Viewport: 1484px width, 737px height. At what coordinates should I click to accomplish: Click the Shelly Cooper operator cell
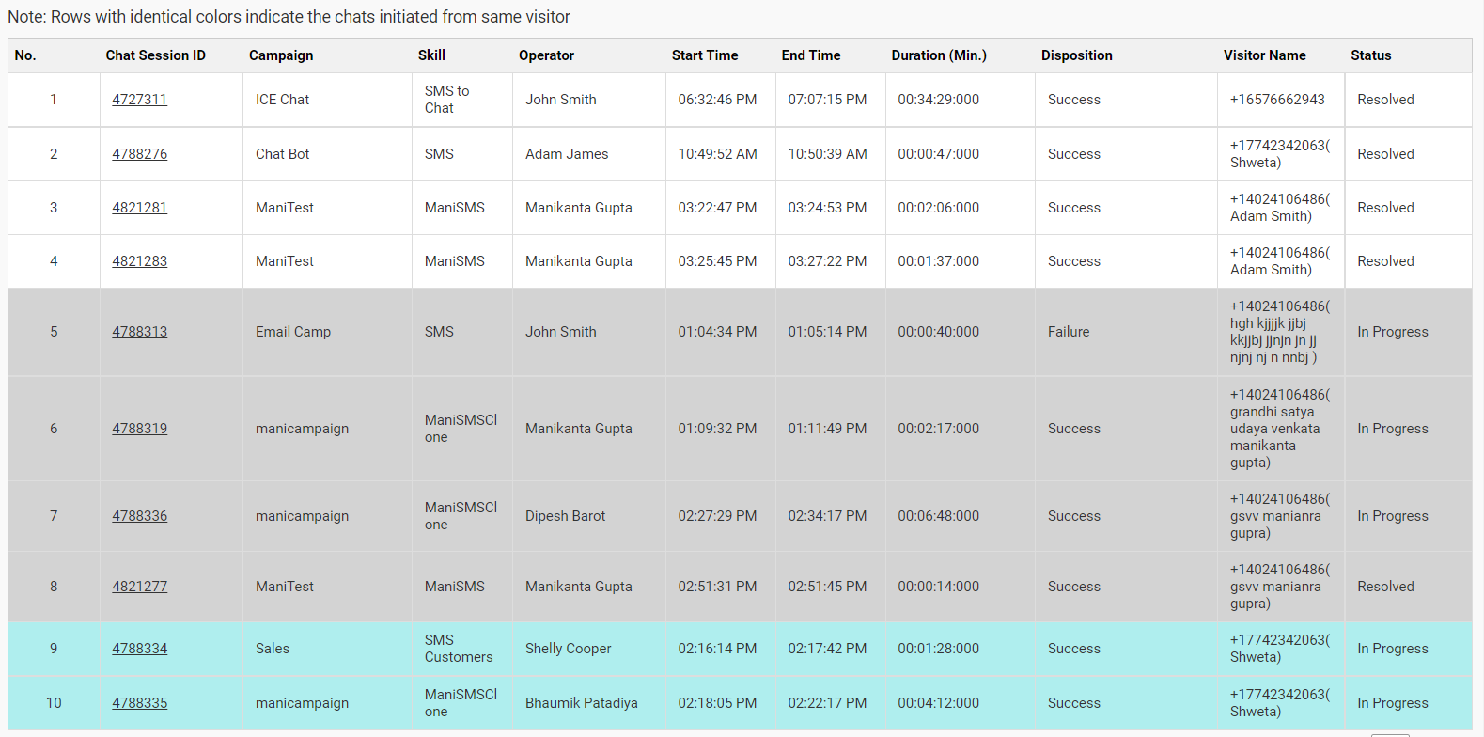click(568, 649)
